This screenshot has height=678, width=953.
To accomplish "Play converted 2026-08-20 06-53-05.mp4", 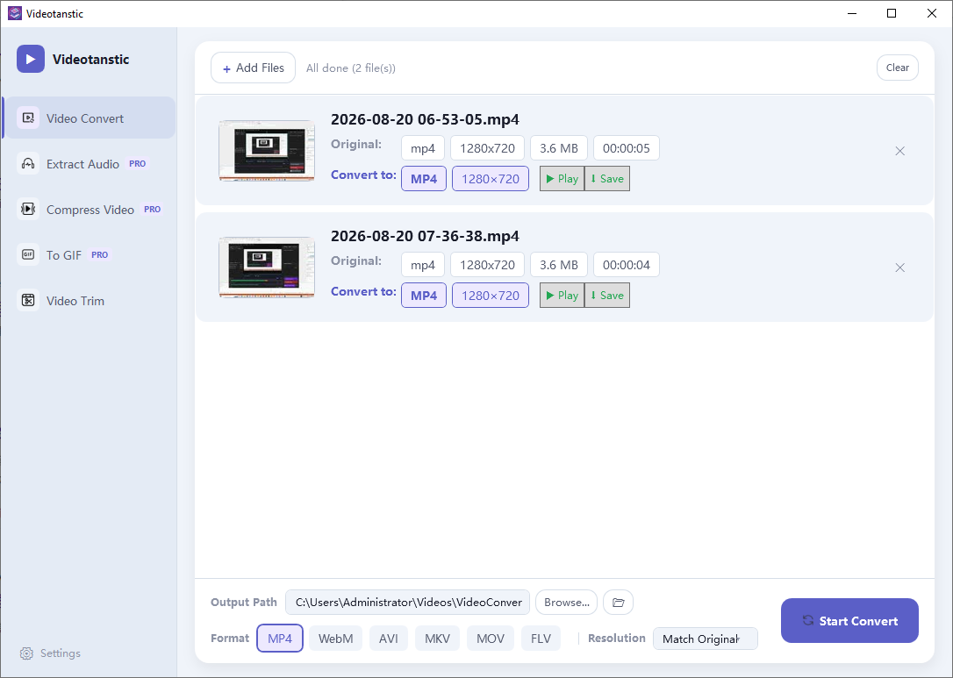I will [x=562, y=179].
